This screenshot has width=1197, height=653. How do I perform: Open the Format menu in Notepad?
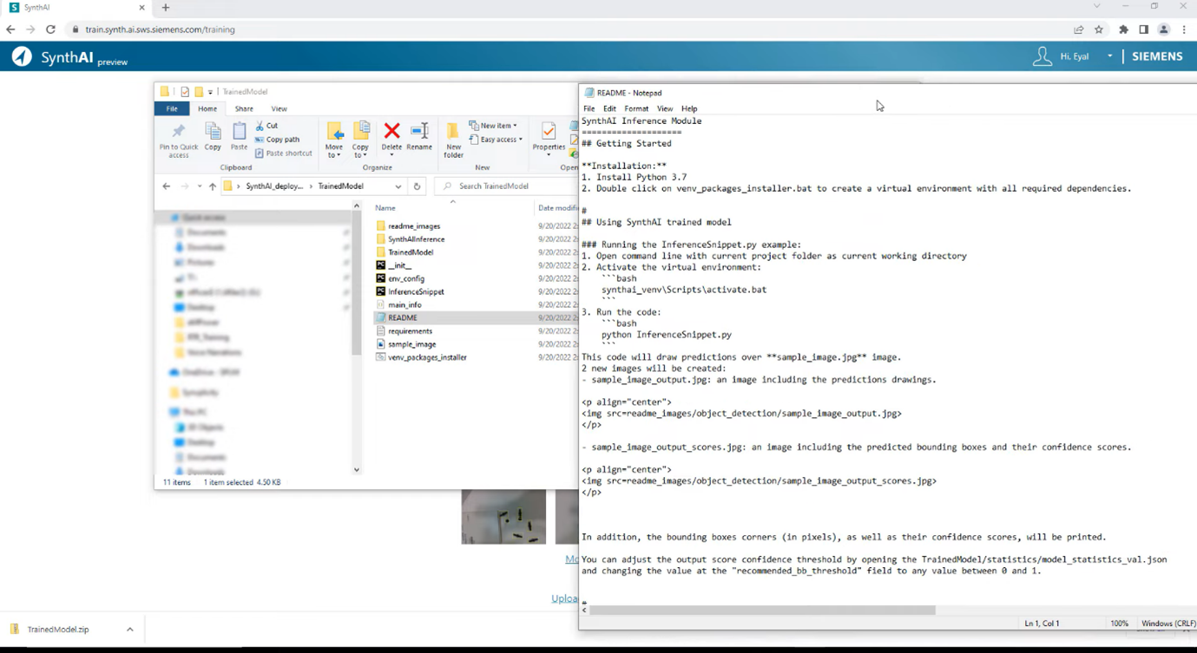(636, 108)
